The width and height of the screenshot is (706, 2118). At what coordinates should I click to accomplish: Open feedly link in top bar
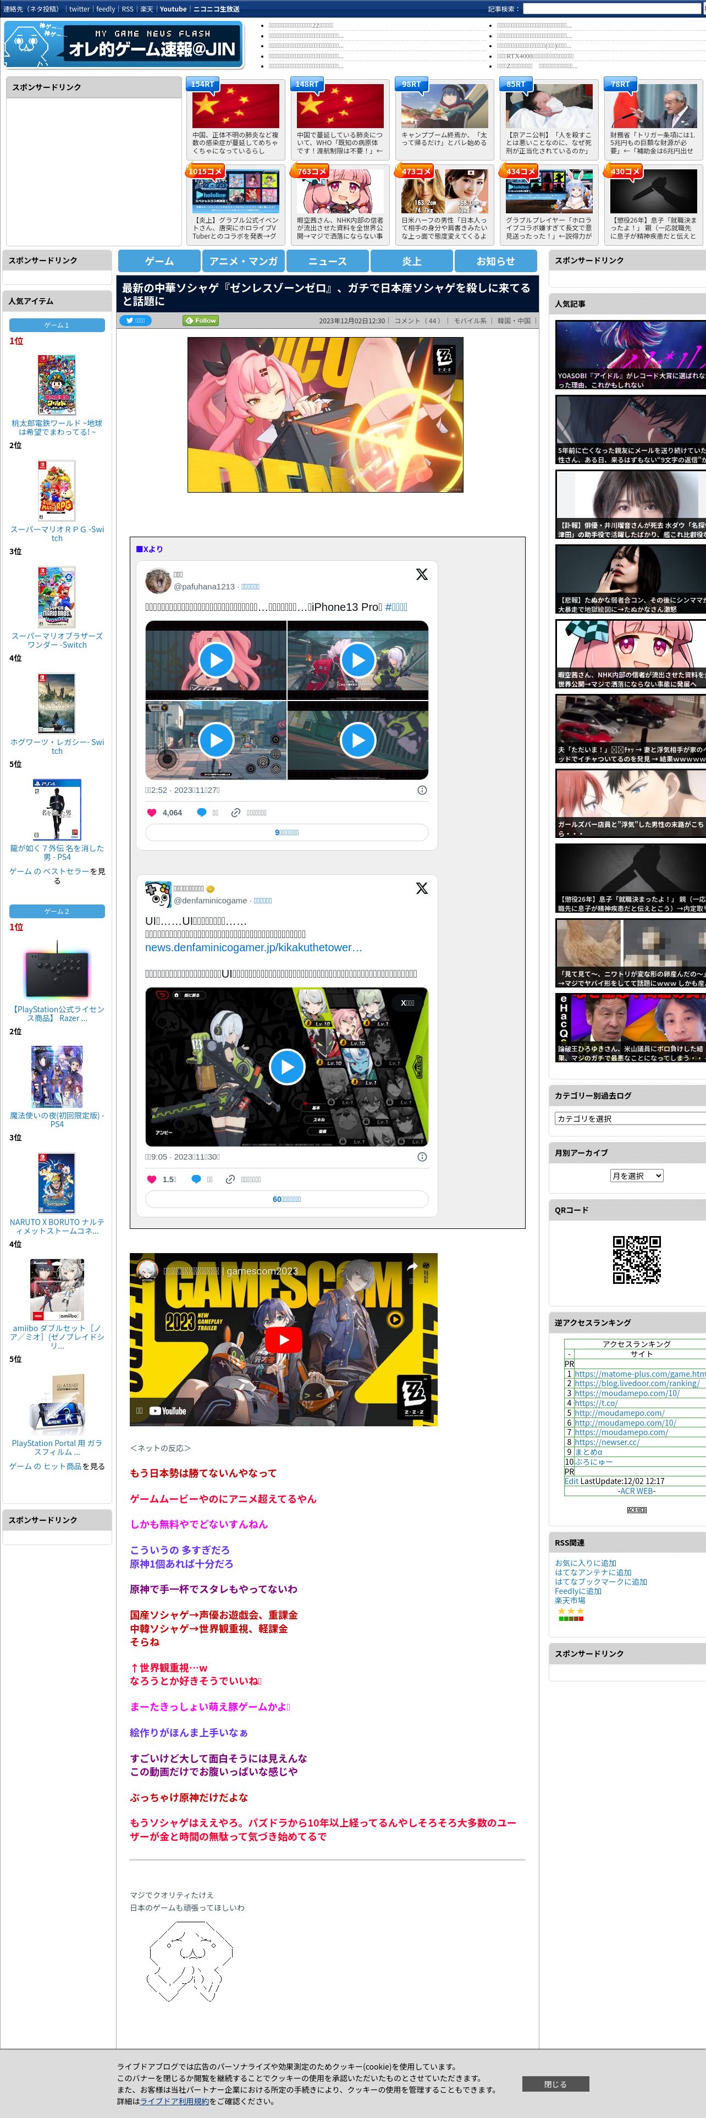coord(105,9)
